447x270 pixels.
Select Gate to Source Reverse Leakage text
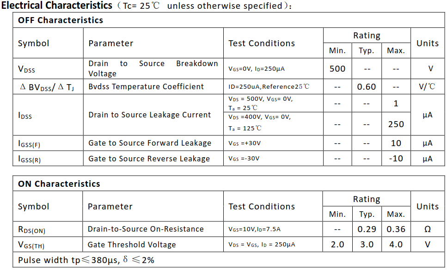(149, 159)
